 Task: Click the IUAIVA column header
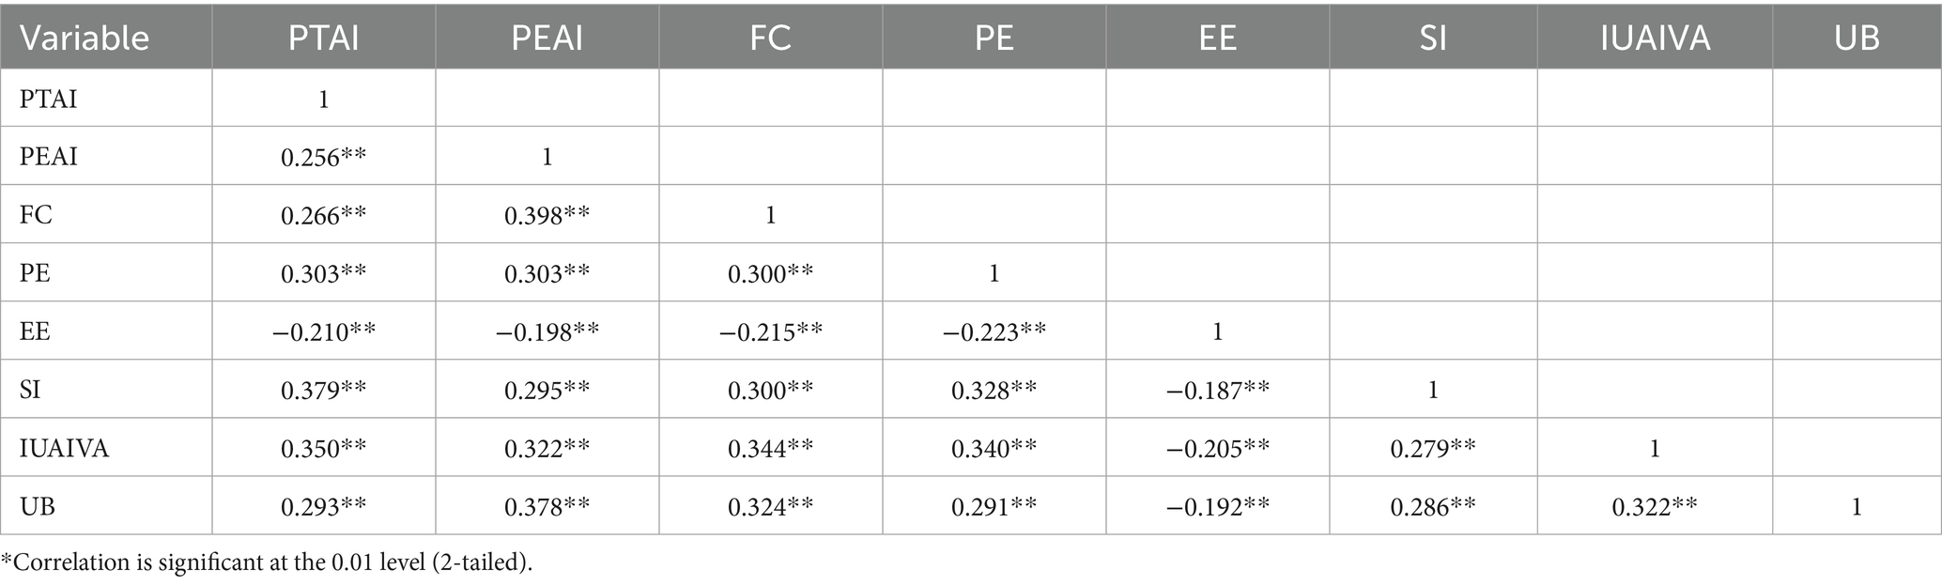[1655, 38]
